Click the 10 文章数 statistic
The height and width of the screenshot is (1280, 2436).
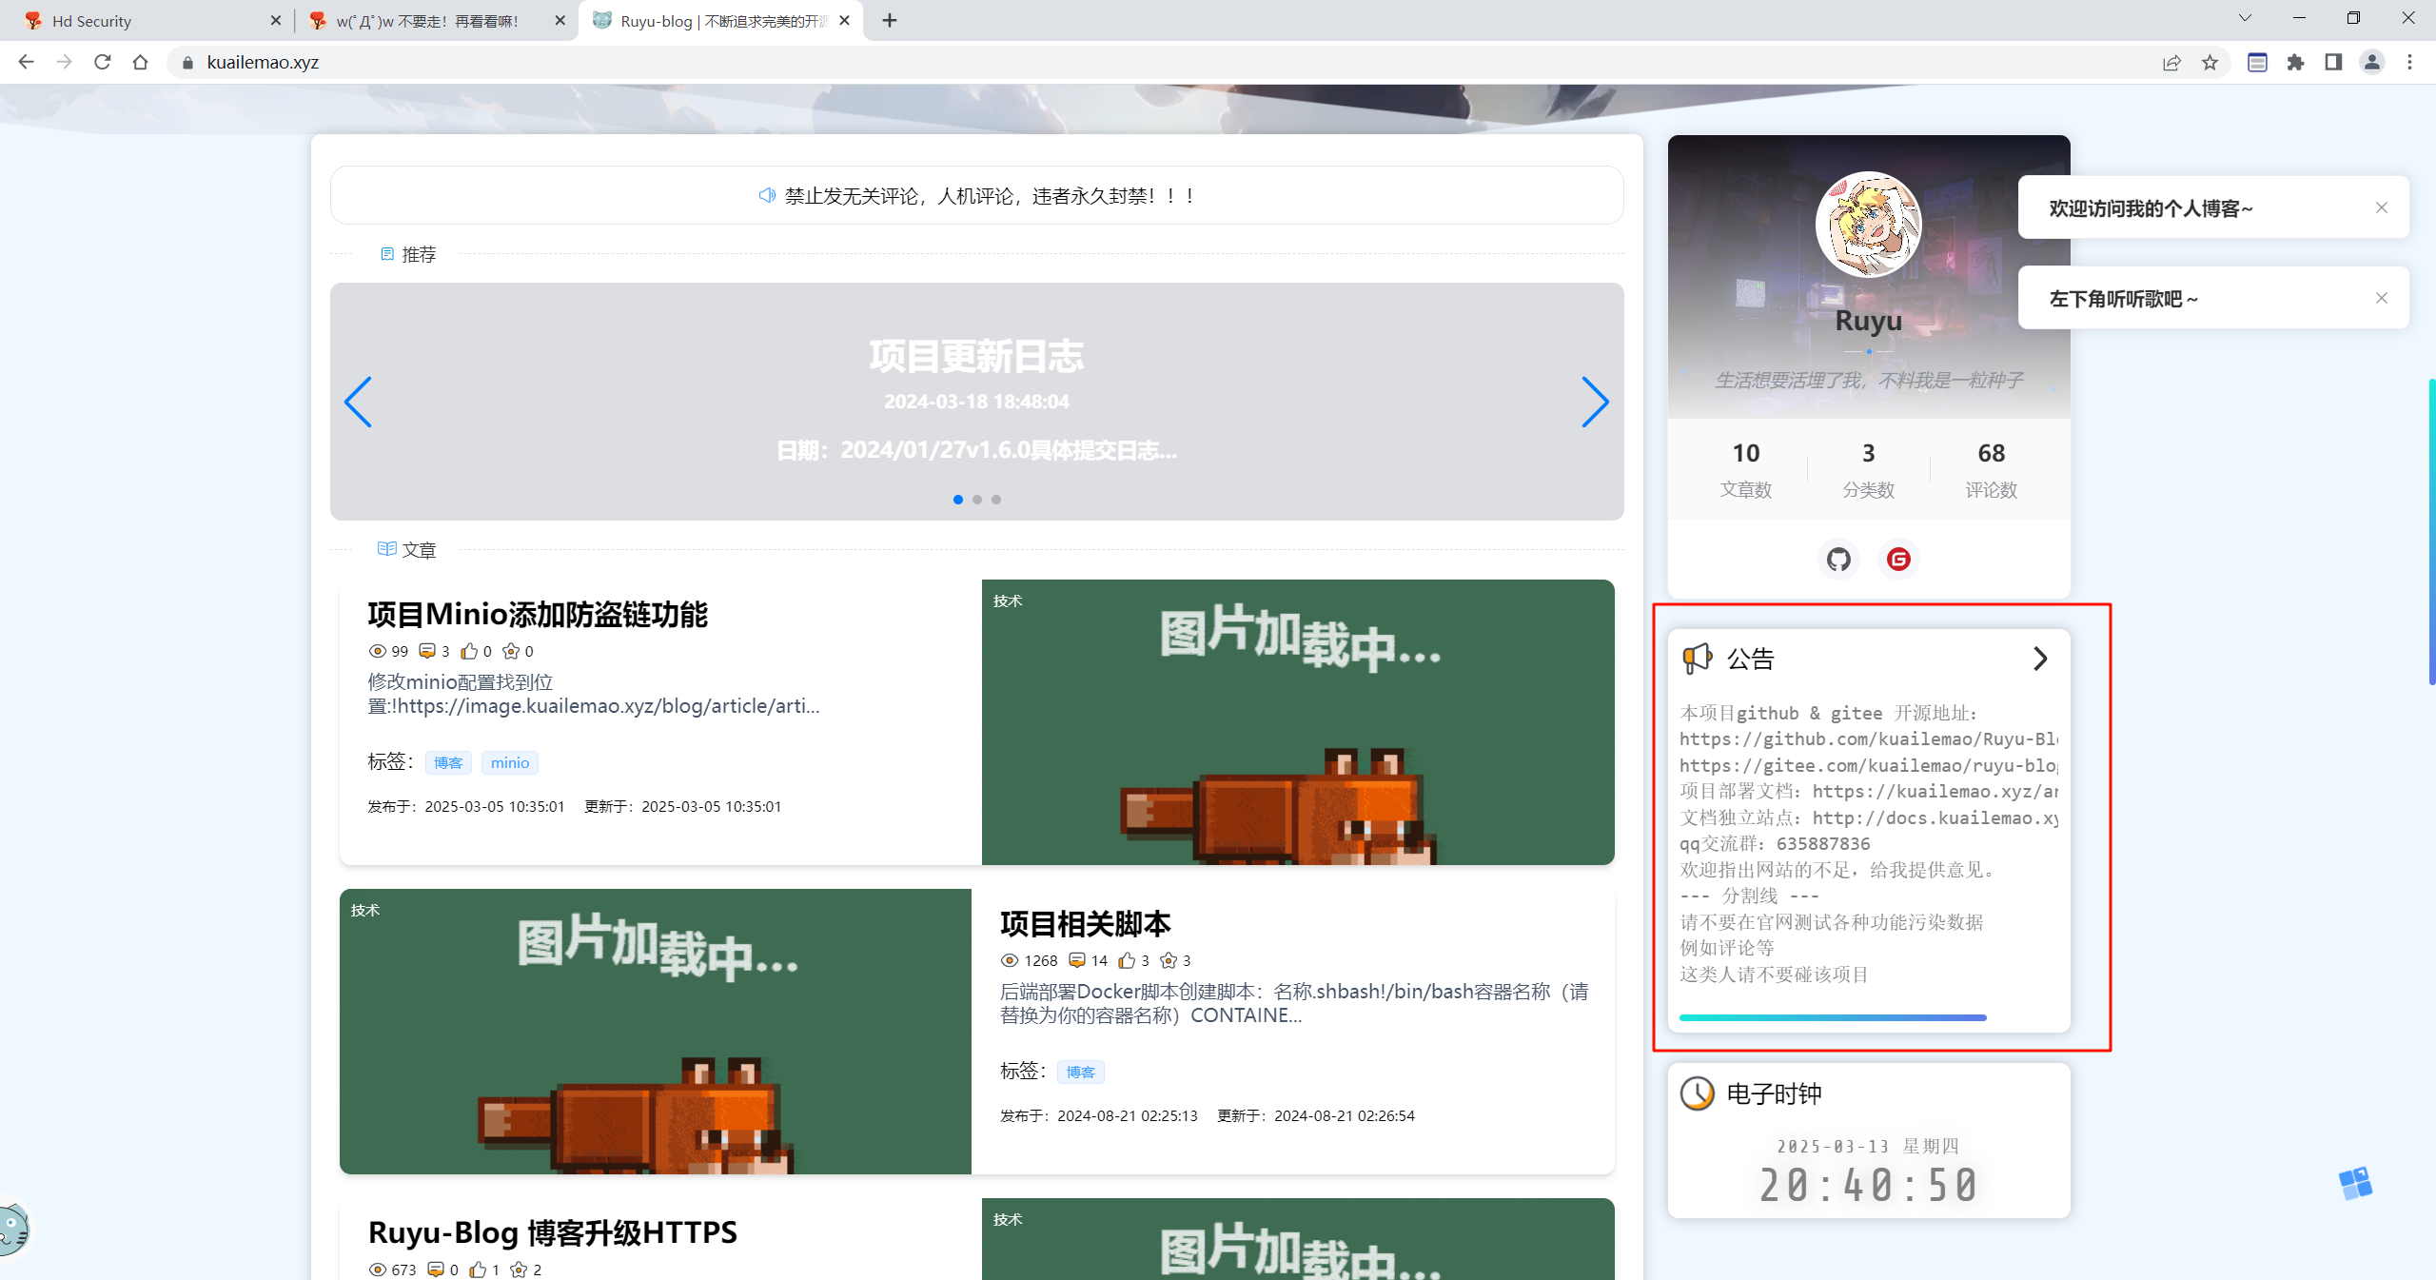tap(1745, 469)
